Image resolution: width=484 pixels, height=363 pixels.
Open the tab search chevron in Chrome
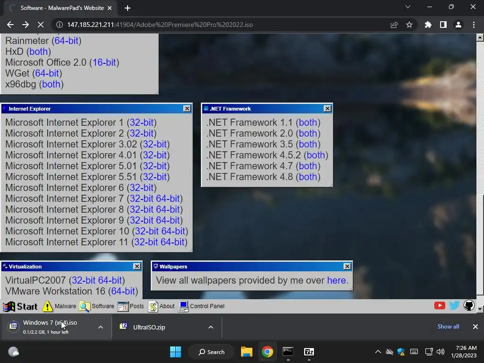[408, 7]
